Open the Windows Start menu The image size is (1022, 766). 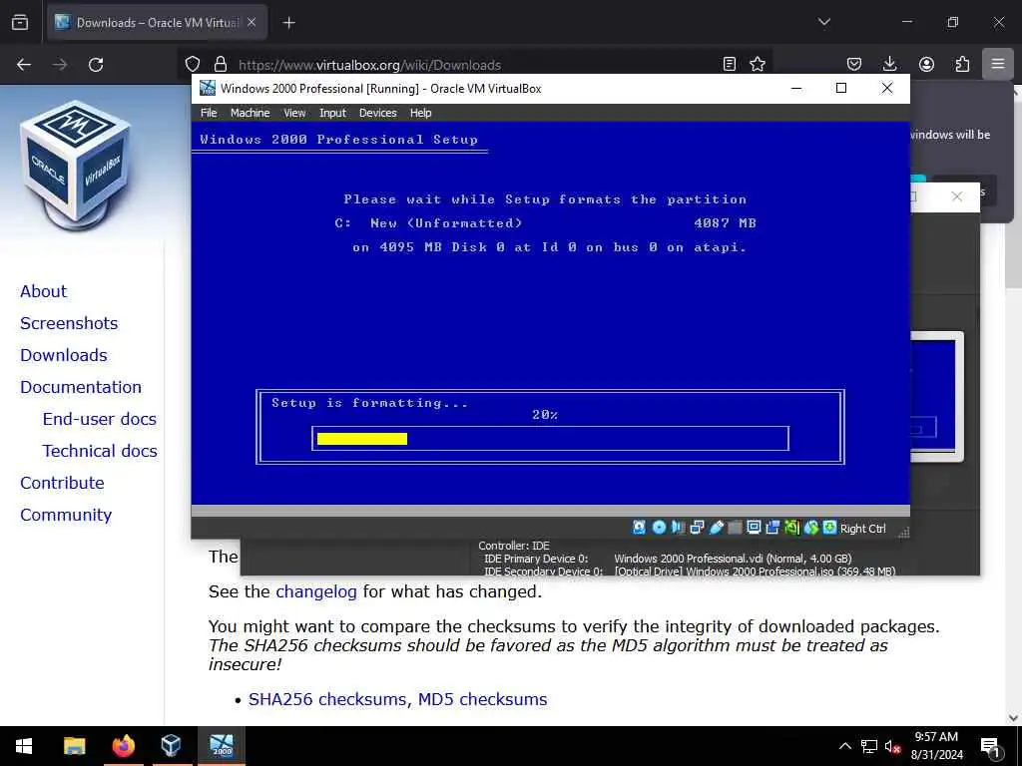coord(24,746)
